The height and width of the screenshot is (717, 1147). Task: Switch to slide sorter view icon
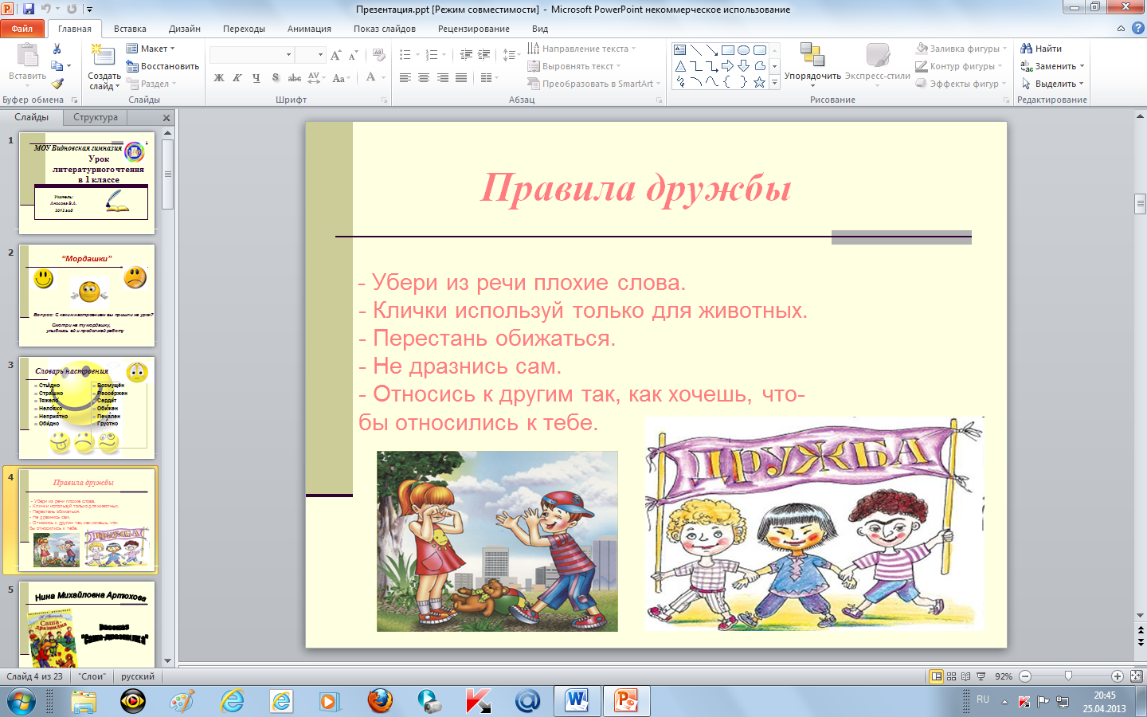(x=951, y=676)
